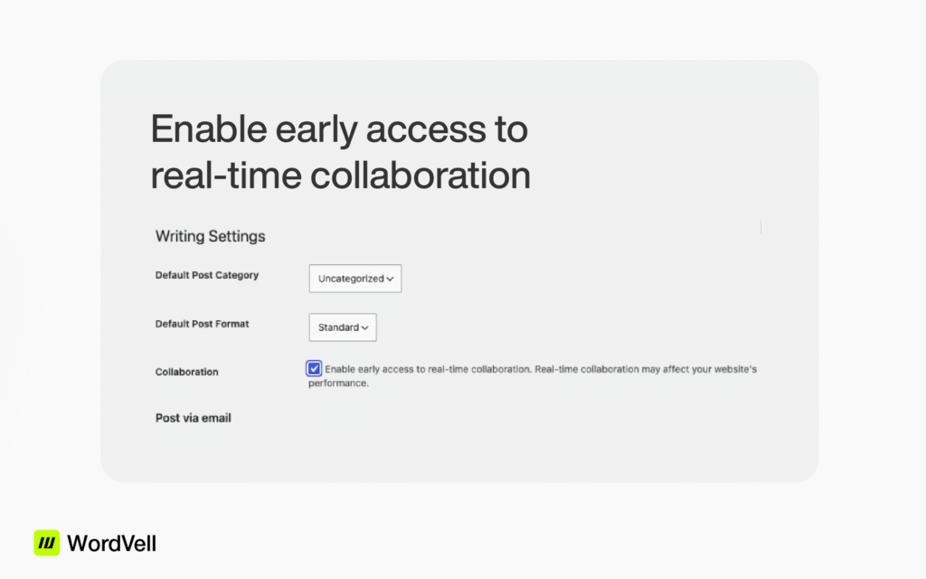Disable the Collaboration early access checkbox
Image resolution: width=926 pixels, height=579 pixels.
point(314,368)
